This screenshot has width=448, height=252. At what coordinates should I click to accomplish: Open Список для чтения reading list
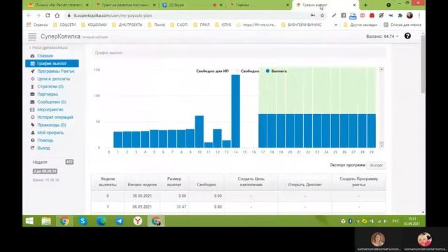[402, 25]
